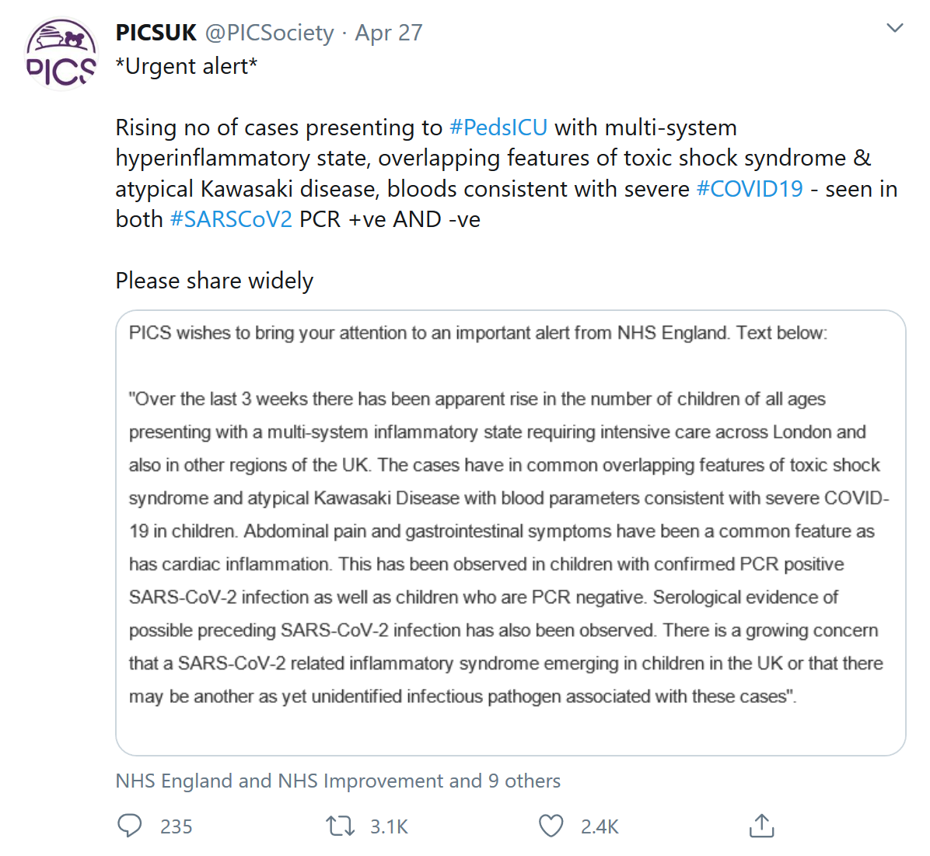Open the Apr 27 timestamp link

(x=389, y=33)
